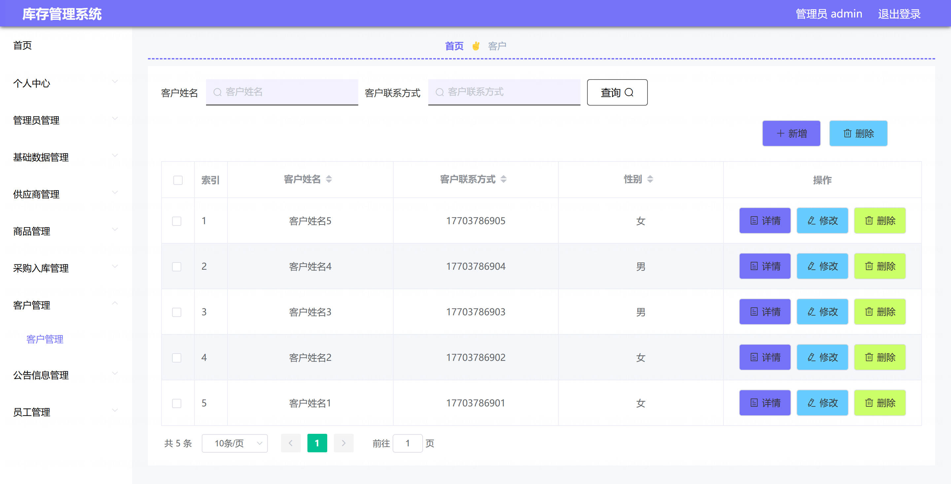Click the phone number 17703786903

pos(475,312)
